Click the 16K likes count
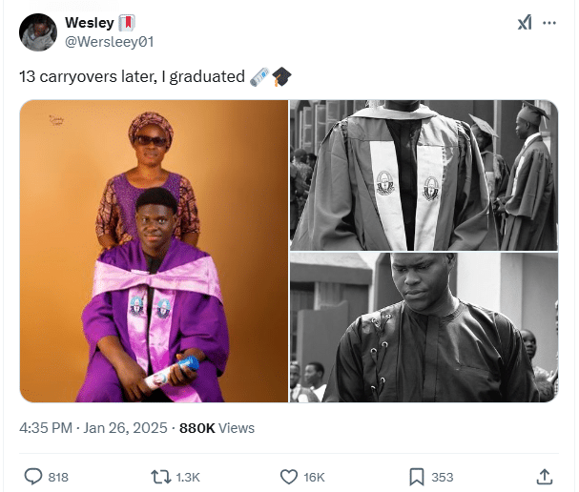Viewport: 579px width, 492px height. [x=314, y=477]
